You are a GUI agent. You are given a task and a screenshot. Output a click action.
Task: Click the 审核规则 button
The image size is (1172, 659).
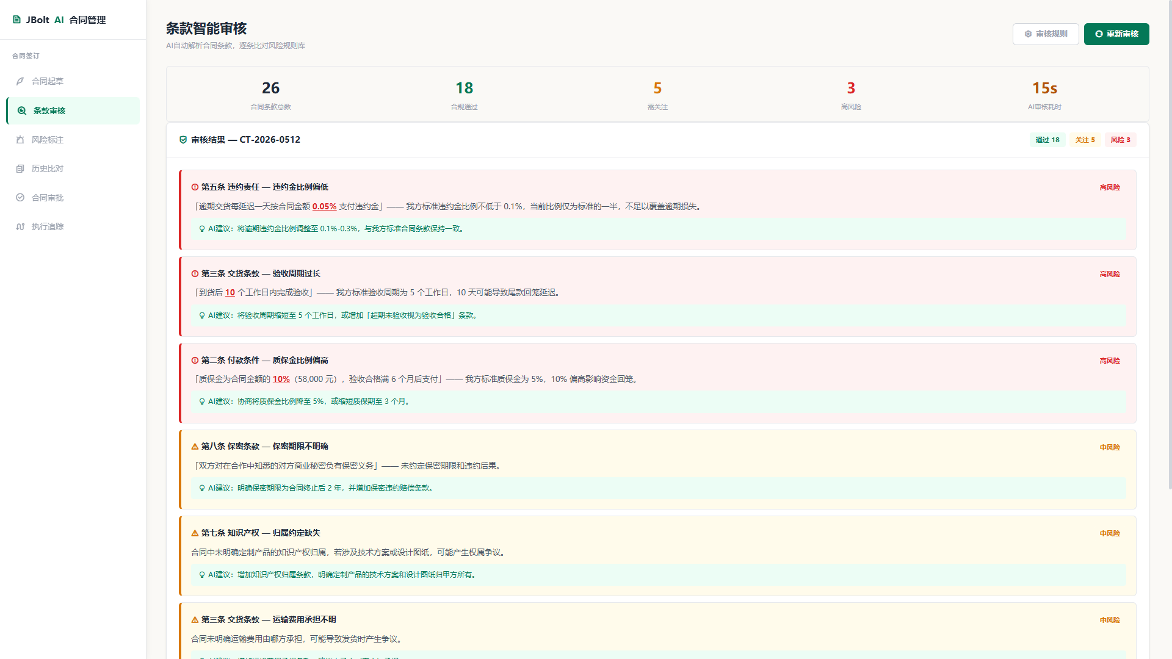[x=1046, y=34]
